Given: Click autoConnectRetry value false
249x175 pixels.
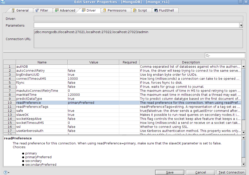Looking at the screenshot, I should [71, 70].
